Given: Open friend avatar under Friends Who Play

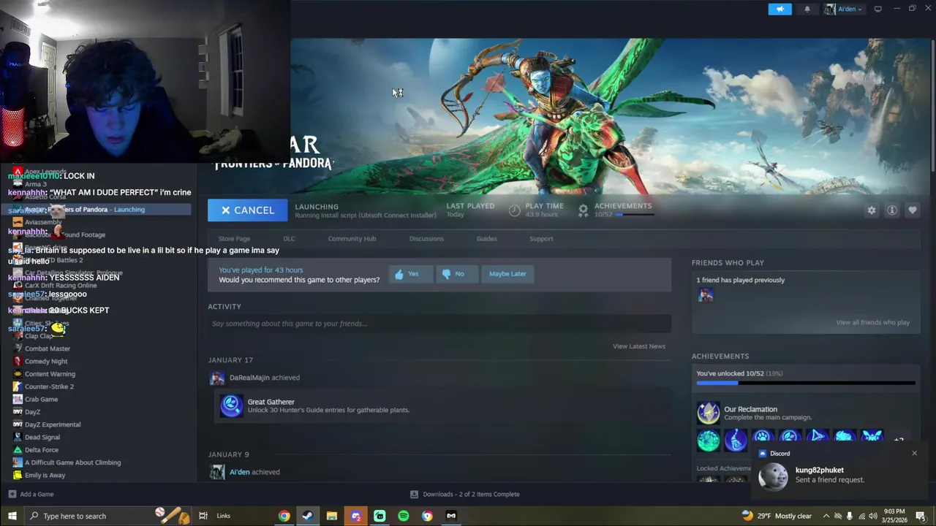Looking at the screenshot, I should pyautogui.click(x=706, y=295).
